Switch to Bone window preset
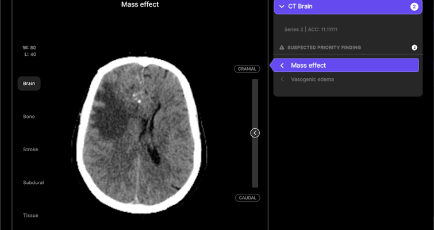Screen dimensions: 434x230 pos(29,117)
